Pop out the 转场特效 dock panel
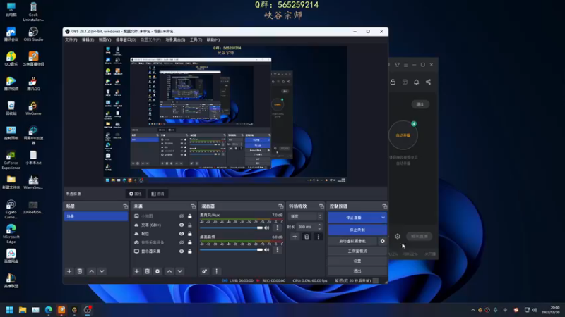 (x=321, y=206)
